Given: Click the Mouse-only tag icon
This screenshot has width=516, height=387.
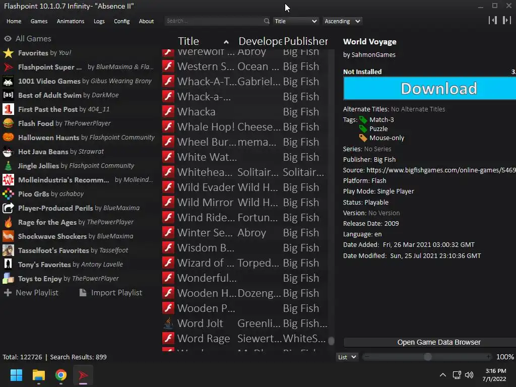Looking at the screenshot, I should point(363,138).
